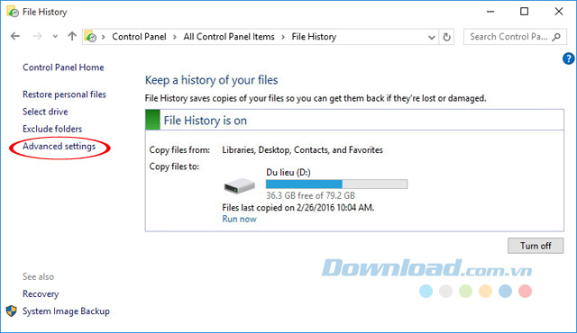Click the 'Keep a history of your files' heading
Viewport: 577px width, 333px height.
[x=211, y=80]
